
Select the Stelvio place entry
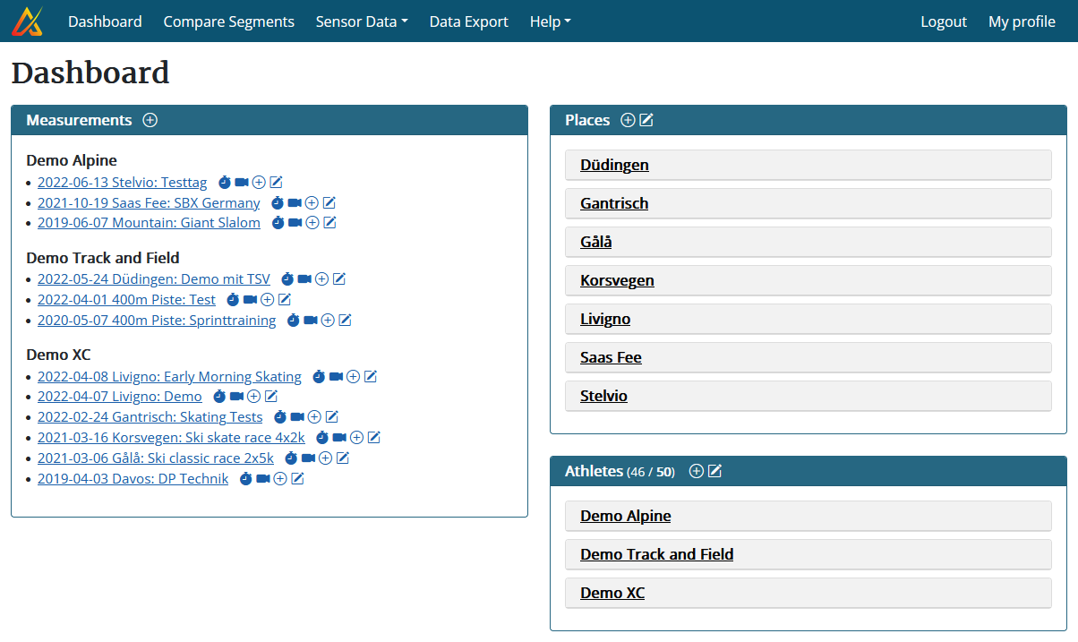(603, 395)
